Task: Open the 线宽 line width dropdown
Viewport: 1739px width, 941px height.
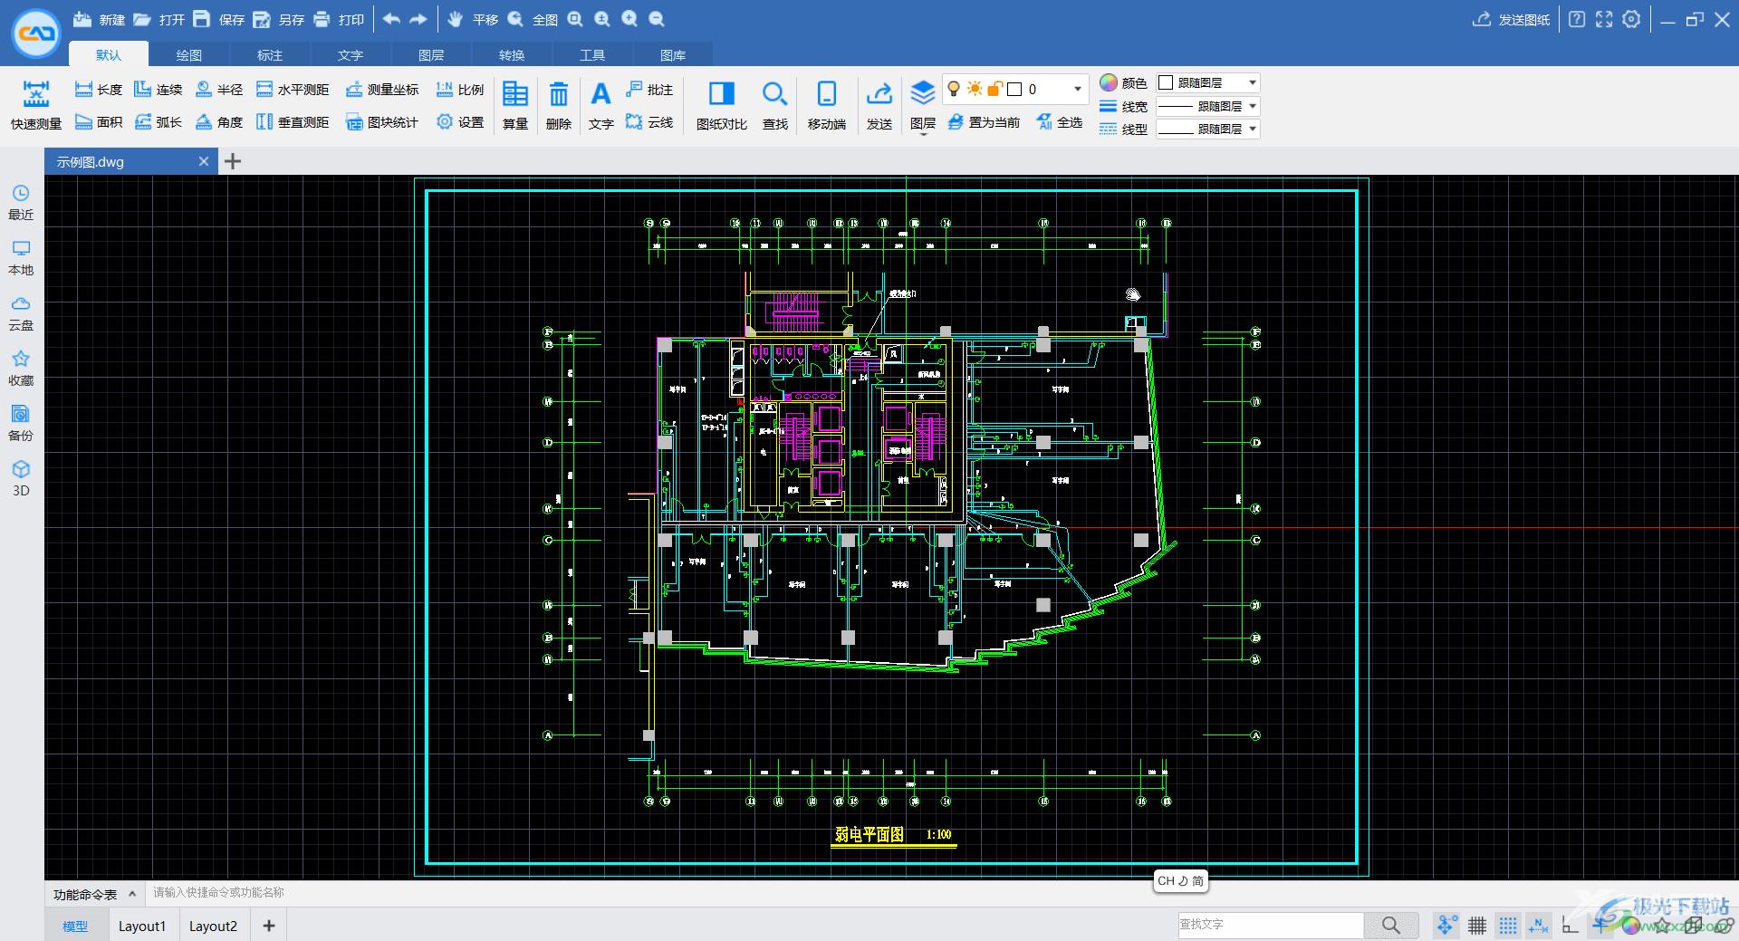Action: (x=1208, y=106)
